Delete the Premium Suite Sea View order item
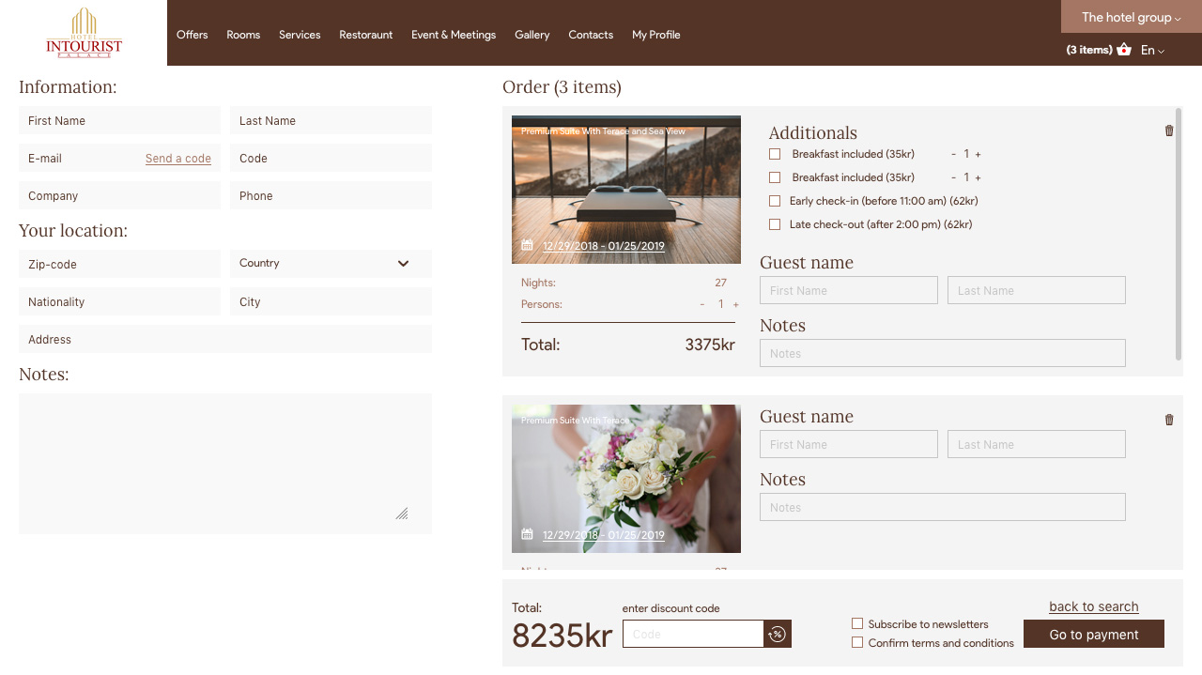The width and height of the screenshot is (1202, 675). pyautogui.click(x=1169, y=130)
